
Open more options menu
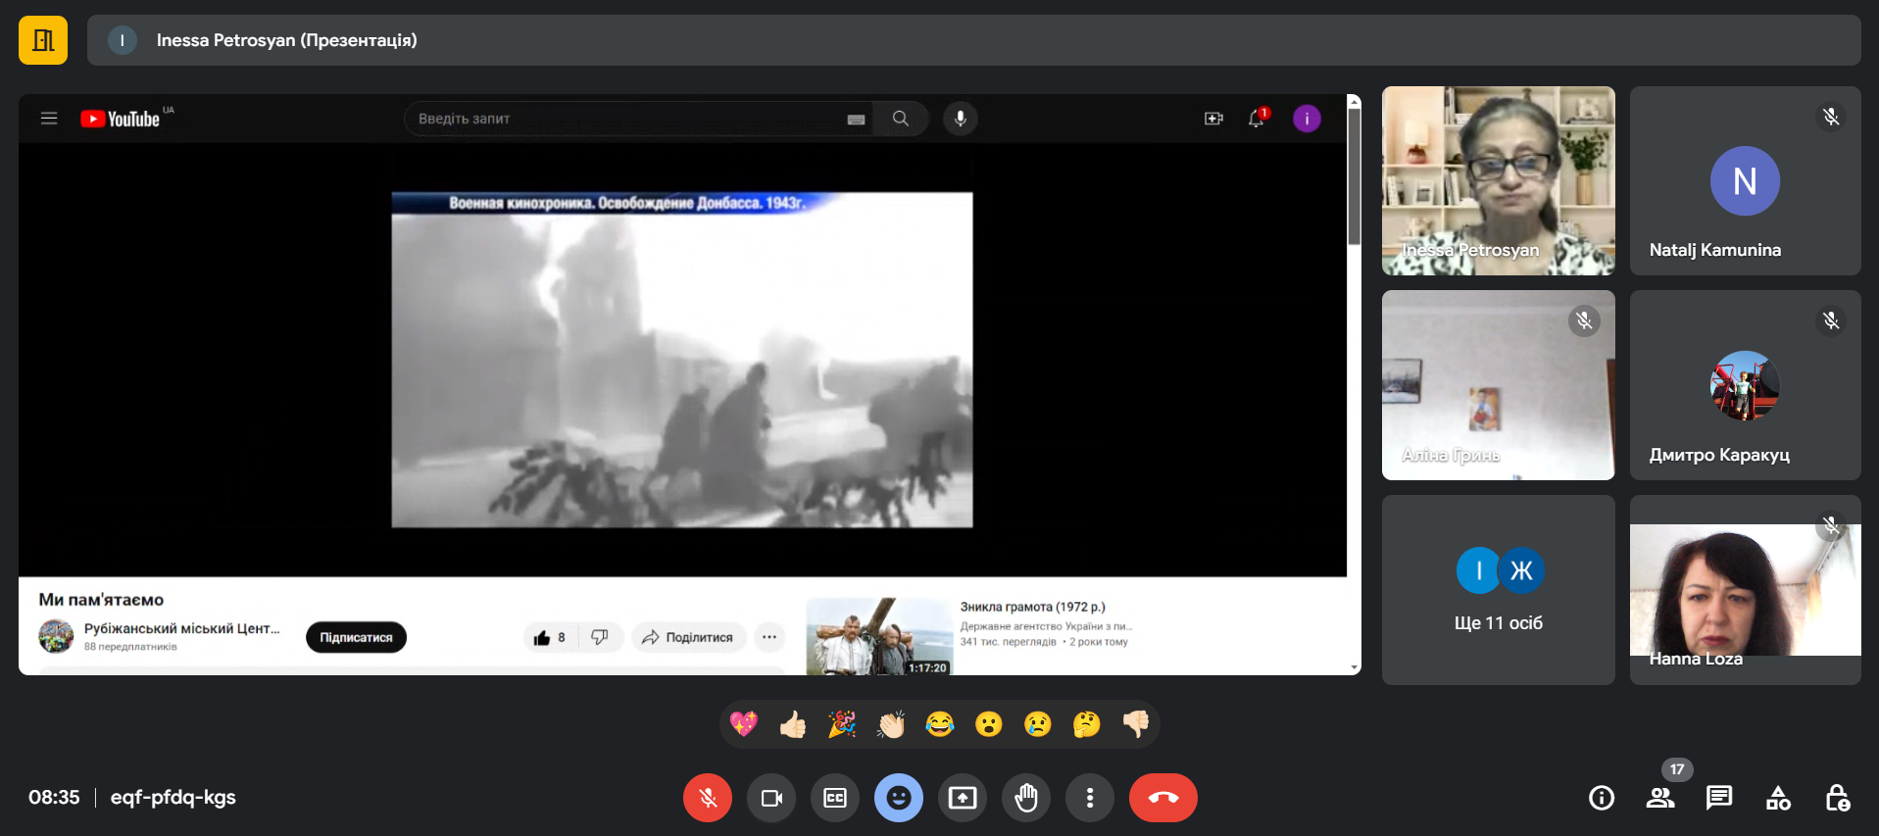(1090, 798)
